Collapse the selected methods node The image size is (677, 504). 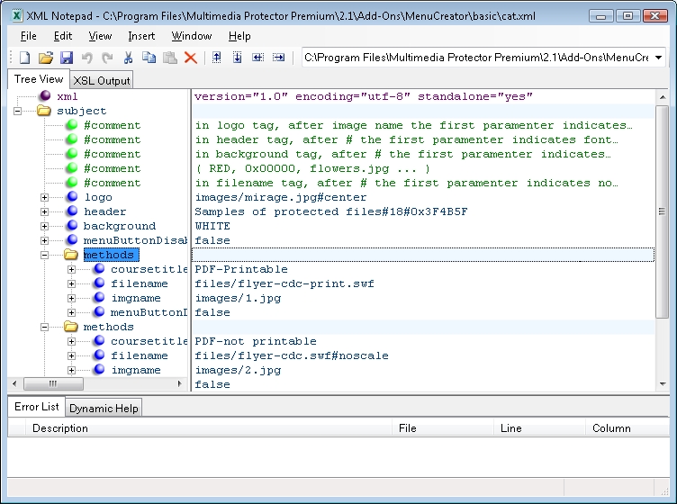[x=45, y=255]
